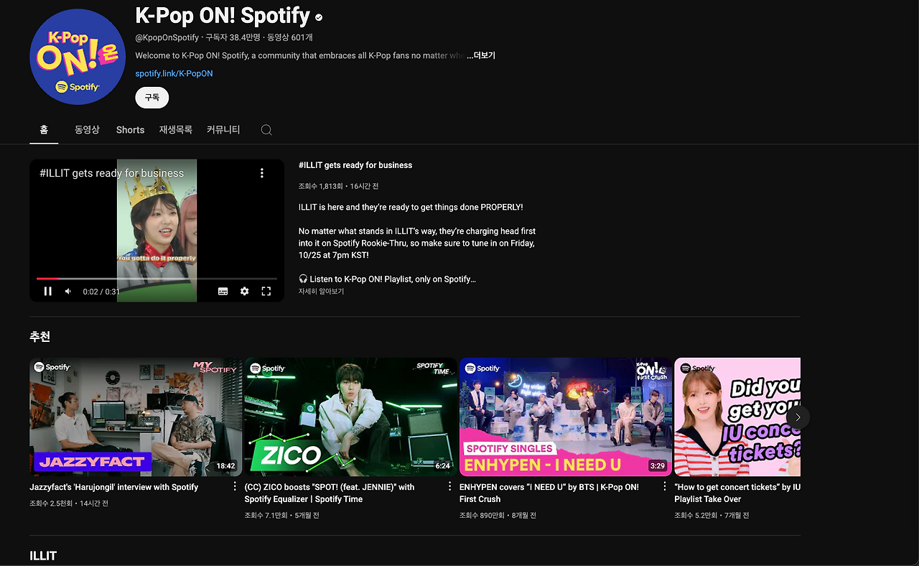Viewport: 919px width, 566px height.
Task: Open the Shorts tab
Action: point(130,130)
